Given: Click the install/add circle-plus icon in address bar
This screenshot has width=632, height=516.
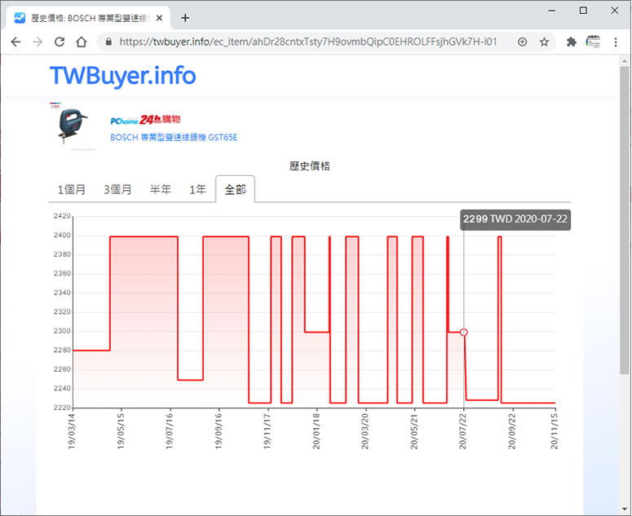Looking at the screenshot, I should 522,42.
